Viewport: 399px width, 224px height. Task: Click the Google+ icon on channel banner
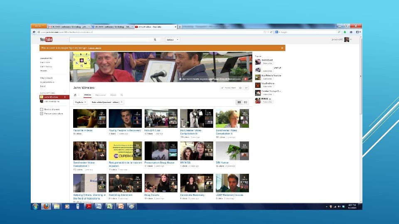coord(245,79)
